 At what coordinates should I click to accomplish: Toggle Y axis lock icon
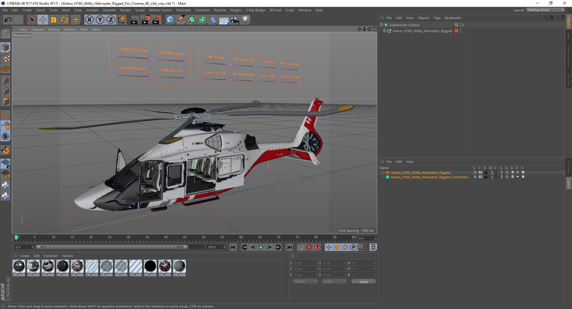[x=100, y=20]
